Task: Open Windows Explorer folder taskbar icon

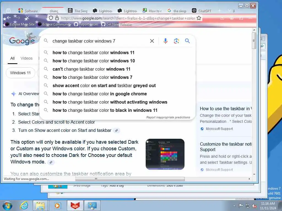Action: tap(40, 206)
